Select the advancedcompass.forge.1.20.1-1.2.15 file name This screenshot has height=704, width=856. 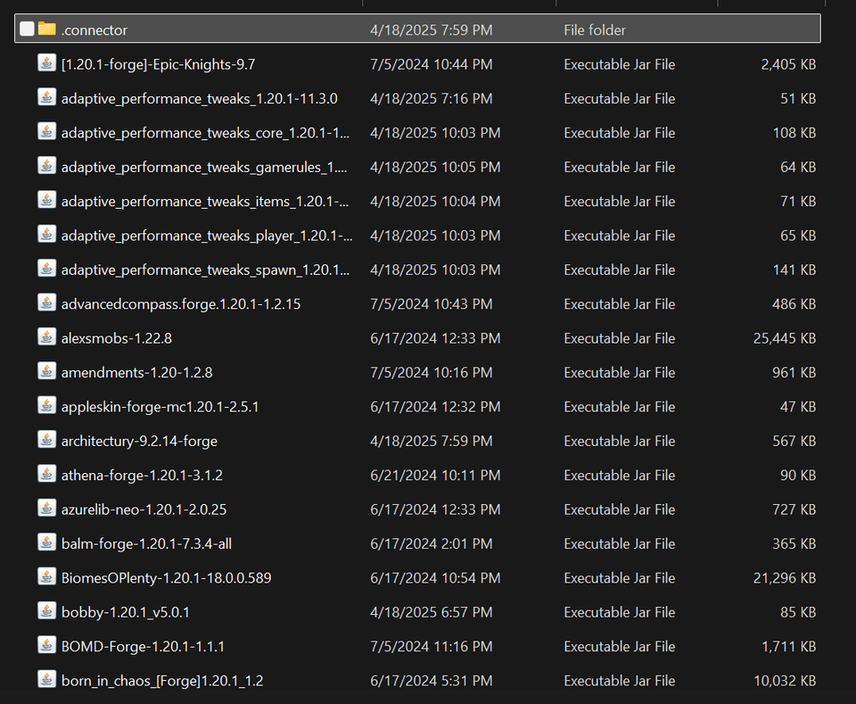(x=181, y=304)
